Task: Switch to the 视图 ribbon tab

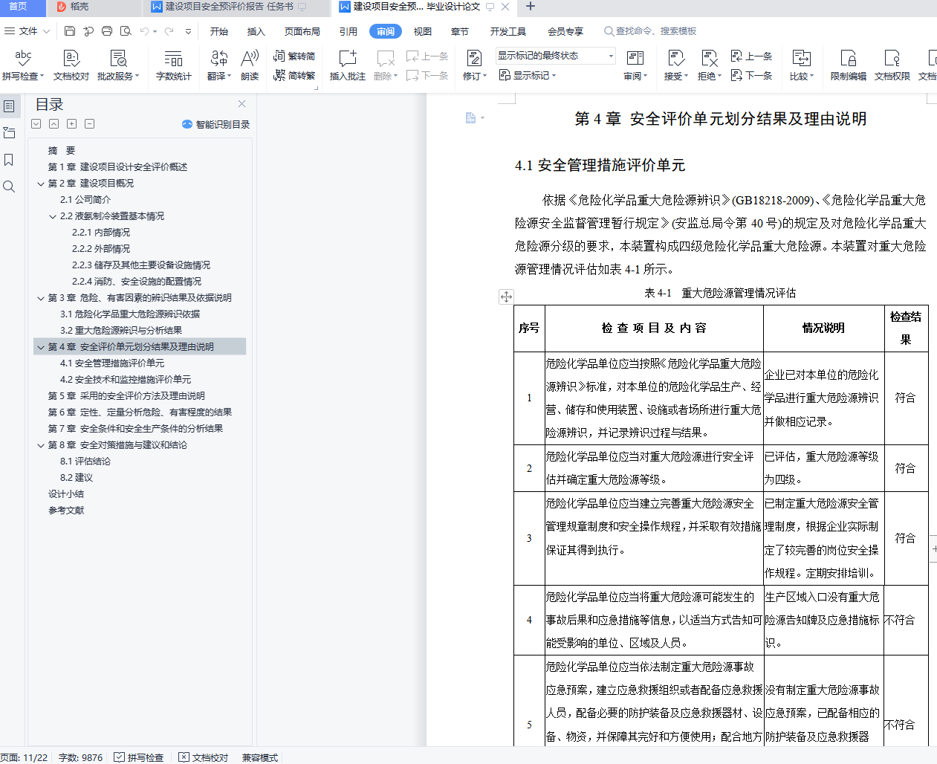Action: click(x=423, y=31)
